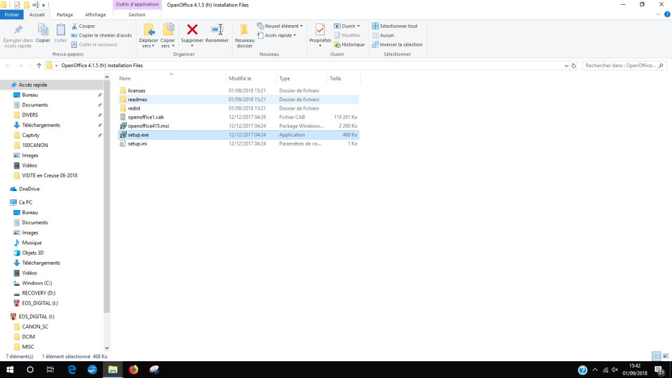Select Ce PC in the navigation pane
Viewport: 672px width, 378px height.
point(25,202)
